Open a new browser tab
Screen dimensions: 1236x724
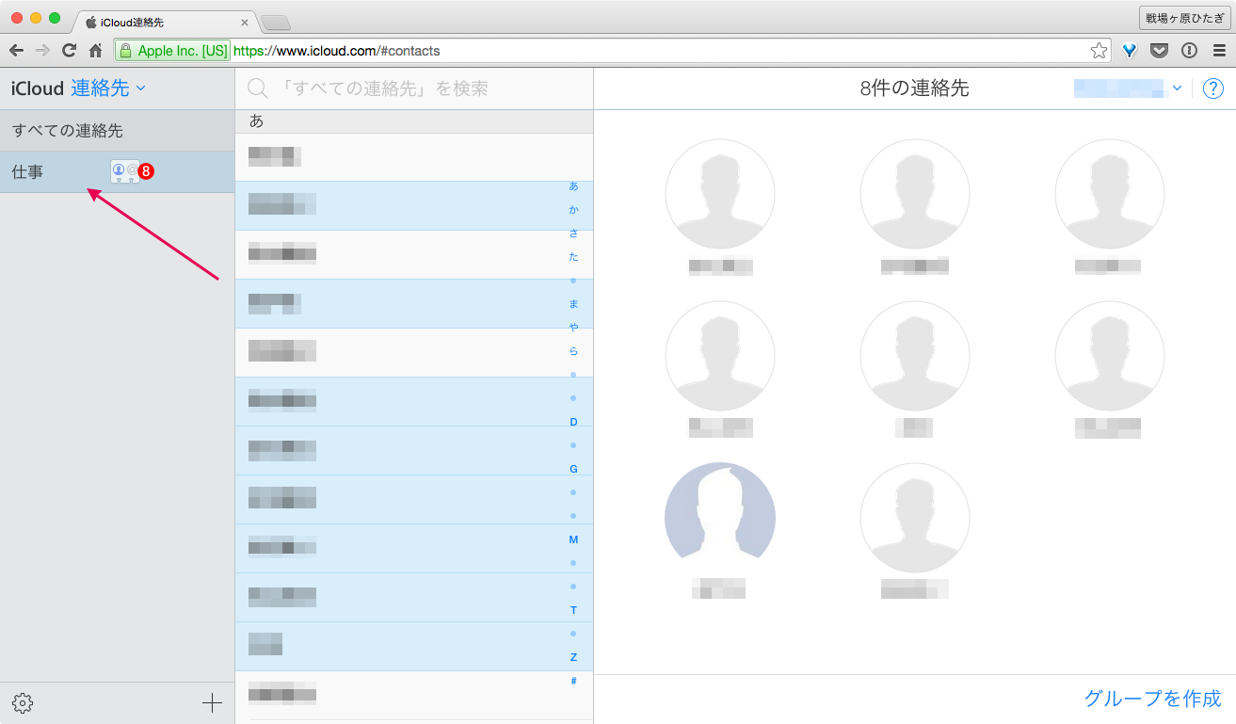(275, 22)
